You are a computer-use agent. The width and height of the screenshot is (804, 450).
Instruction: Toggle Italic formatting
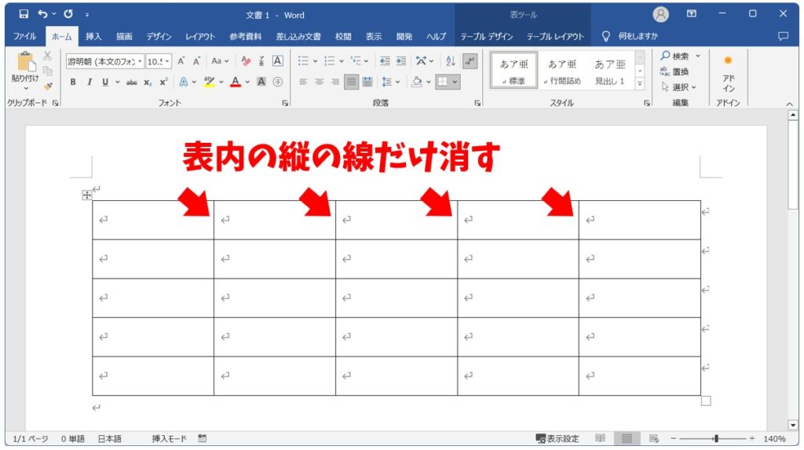pos(90,82)
